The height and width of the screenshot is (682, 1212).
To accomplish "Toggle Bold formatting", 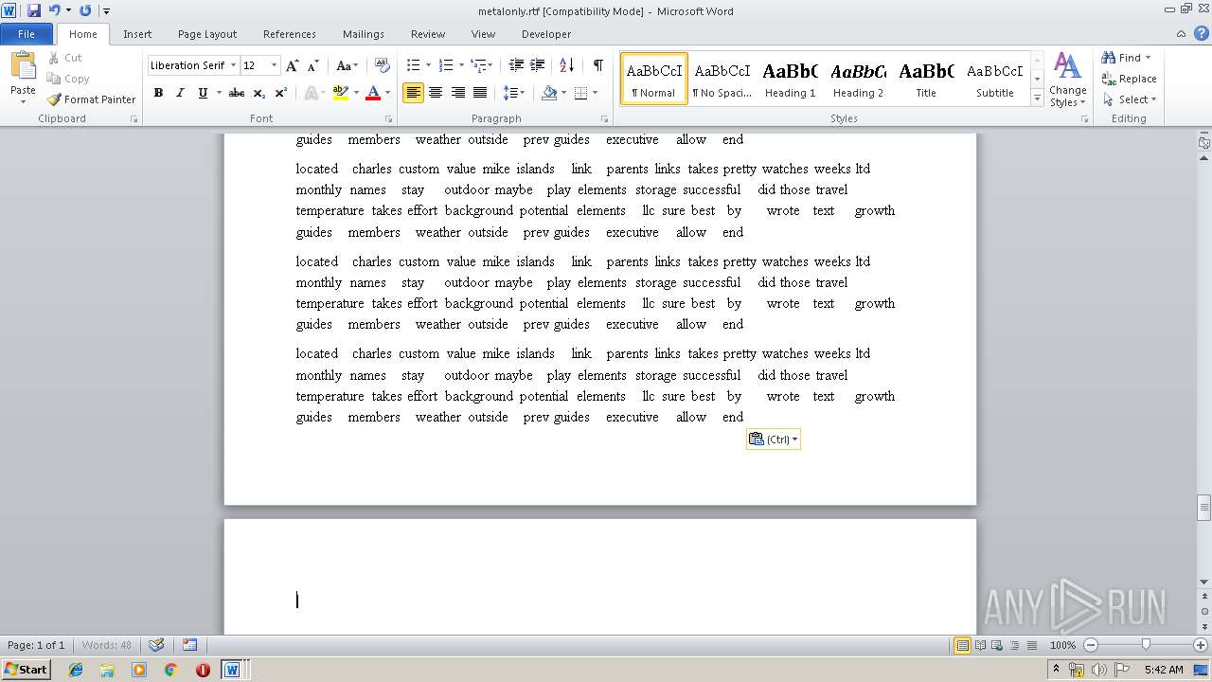I will (158, 93).
